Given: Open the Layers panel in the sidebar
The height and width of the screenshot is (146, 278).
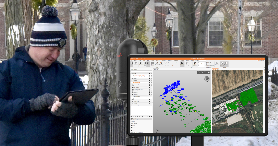Looking at the screenshot, I should [134, 121].
